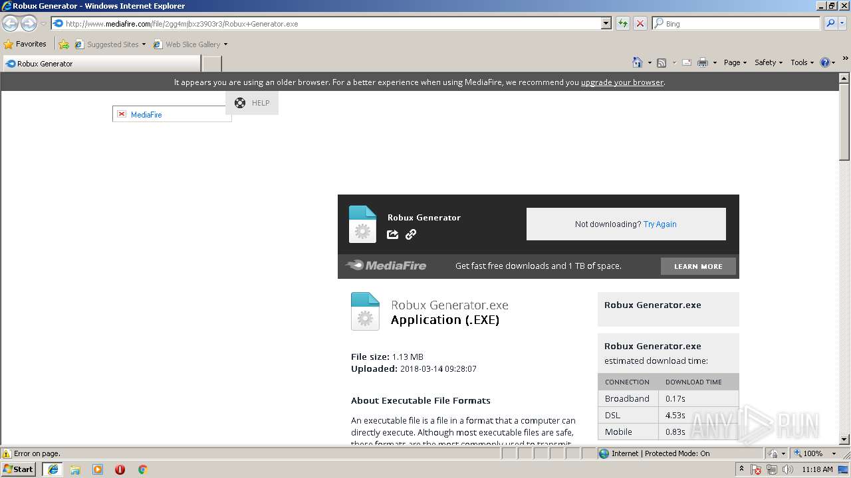Expand the address bar dropdown arrow
851x478 pixels.
click(x=606, y=23)
